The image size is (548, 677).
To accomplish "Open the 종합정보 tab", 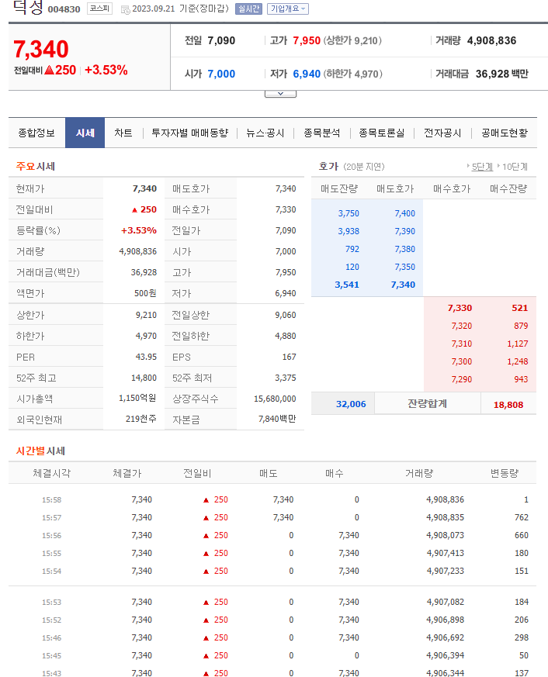I will [36, 133].
